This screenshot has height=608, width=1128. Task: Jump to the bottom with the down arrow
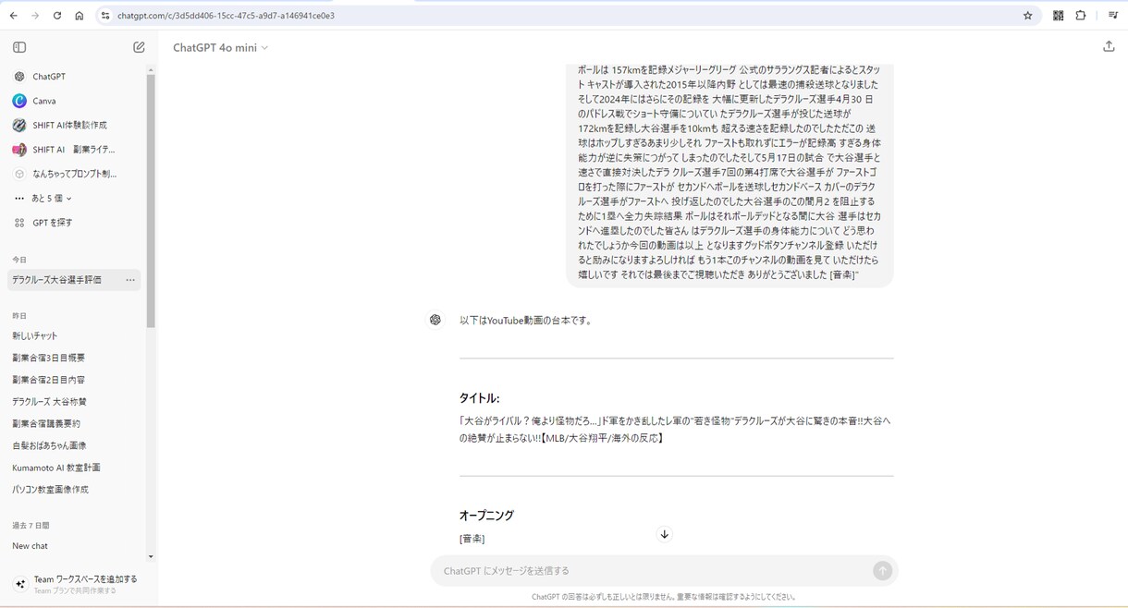(664, 534)
